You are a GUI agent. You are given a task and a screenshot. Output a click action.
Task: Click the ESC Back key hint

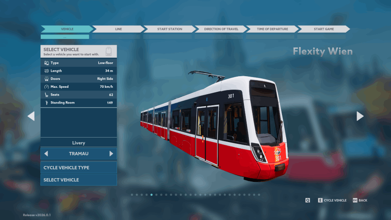point(360,200)
